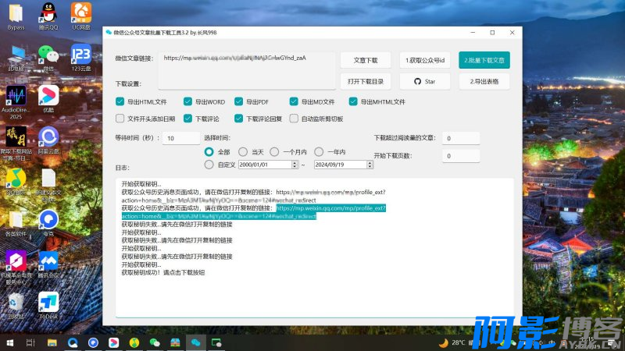Click the start date spinner arrows (2000/01/01)
The image size is (625, 351).
(295, 165)
